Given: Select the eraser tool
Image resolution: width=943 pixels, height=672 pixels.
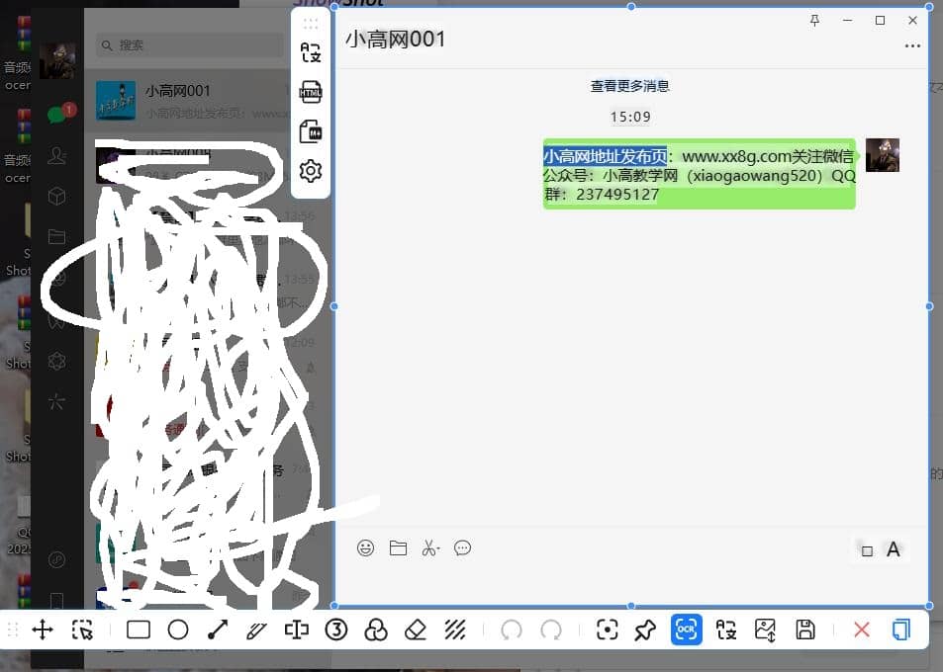Looking at the screenshot, I should coord(416,630).
